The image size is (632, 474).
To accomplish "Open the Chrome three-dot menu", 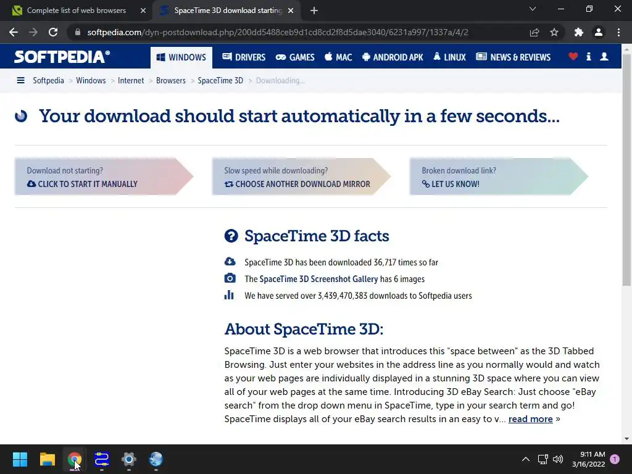I will tap(618, 32).
